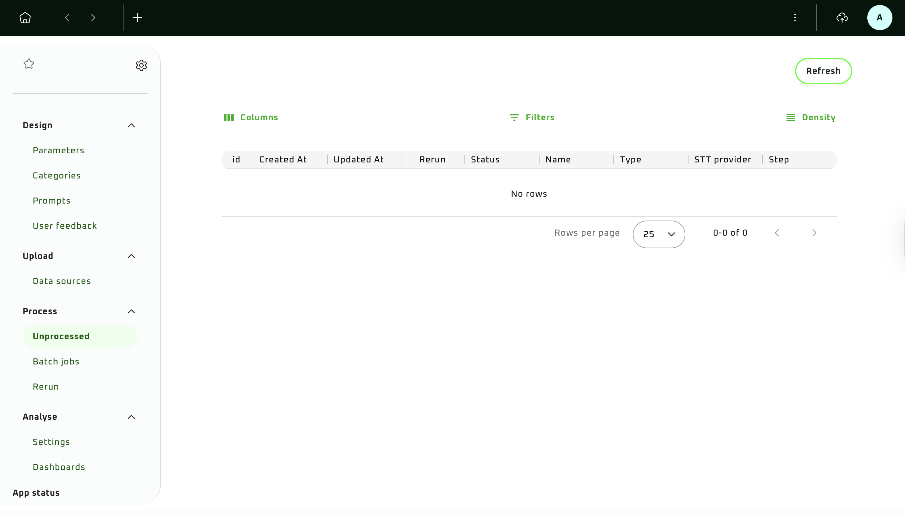Collapse the Design section
Screen dimensions: 905x514
point(131,126)
